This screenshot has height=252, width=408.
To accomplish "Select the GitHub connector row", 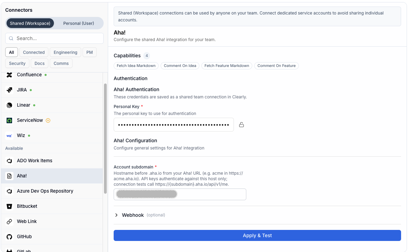I will 52,237.
